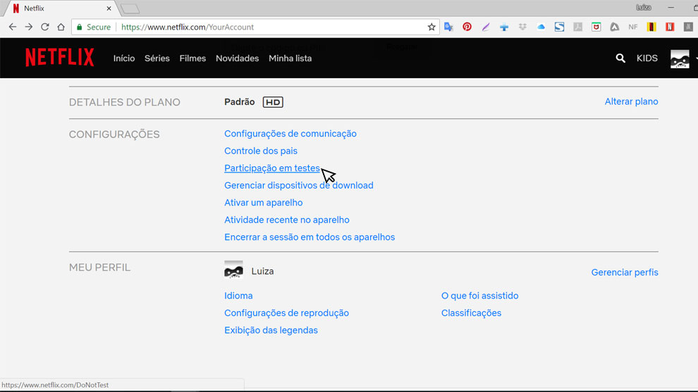This screenshot has height=392, width=698.
Task: Click CONFIGURAÇÕES section heading
Action: (x=114, y=134)
